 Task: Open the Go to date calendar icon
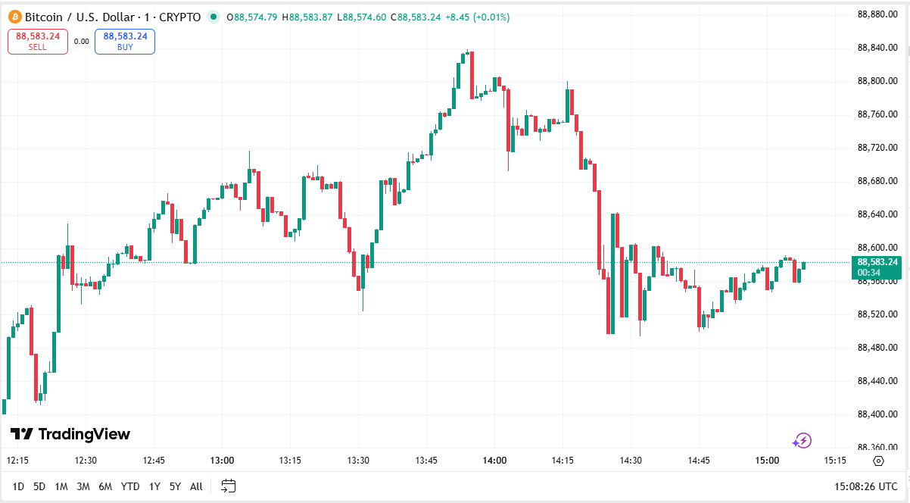tap(229, 486)
